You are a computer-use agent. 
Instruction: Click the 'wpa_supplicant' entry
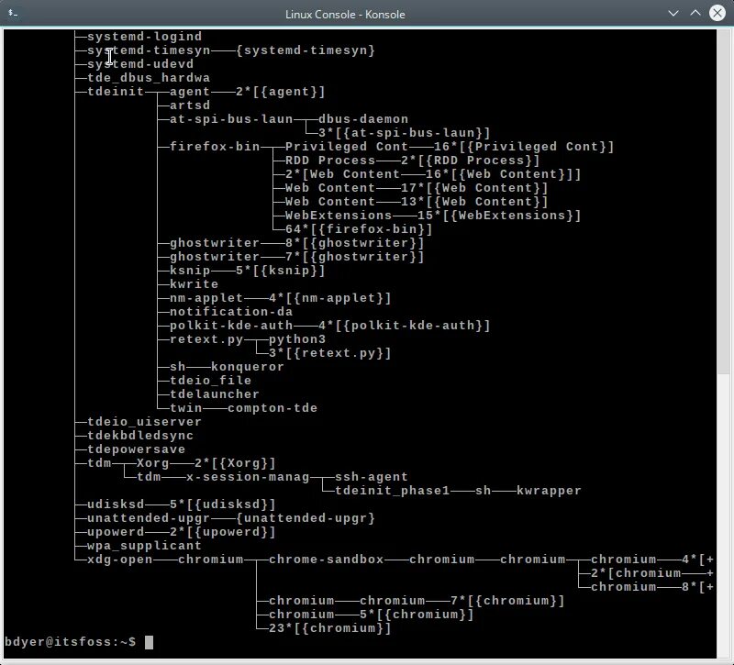(145, 546)
